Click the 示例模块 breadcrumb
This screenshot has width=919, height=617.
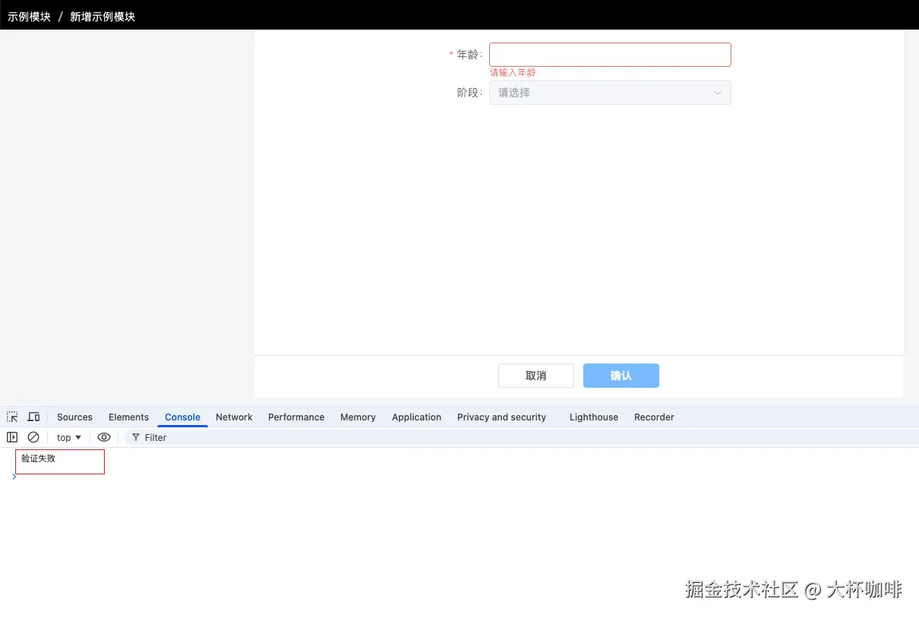[x=29, y=17]
